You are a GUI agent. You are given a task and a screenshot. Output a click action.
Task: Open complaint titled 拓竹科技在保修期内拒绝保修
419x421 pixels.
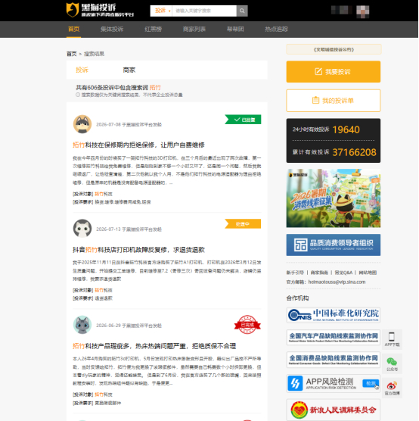[138, 145]
